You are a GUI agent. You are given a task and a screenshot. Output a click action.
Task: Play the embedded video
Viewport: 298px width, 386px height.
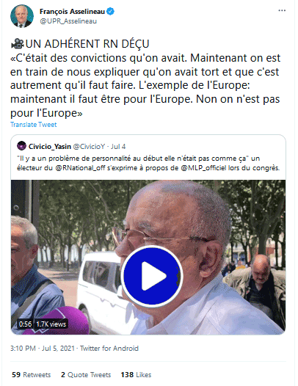pyautogui.click(x=152, y=276)
